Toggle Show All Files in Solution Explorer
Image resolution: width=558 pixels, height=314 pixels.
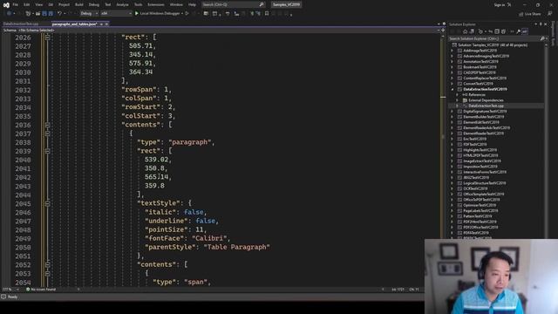click(503, 31)
